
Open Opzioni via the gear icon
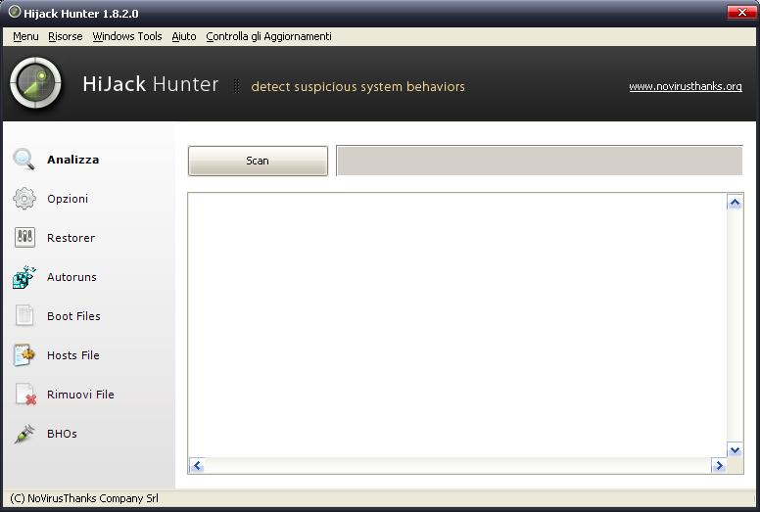click(x=24, y=199)
